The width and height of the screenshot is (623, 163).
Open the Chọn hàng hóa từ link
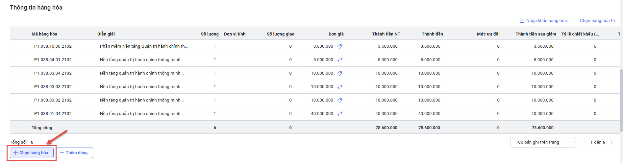(x=597, y=20)
